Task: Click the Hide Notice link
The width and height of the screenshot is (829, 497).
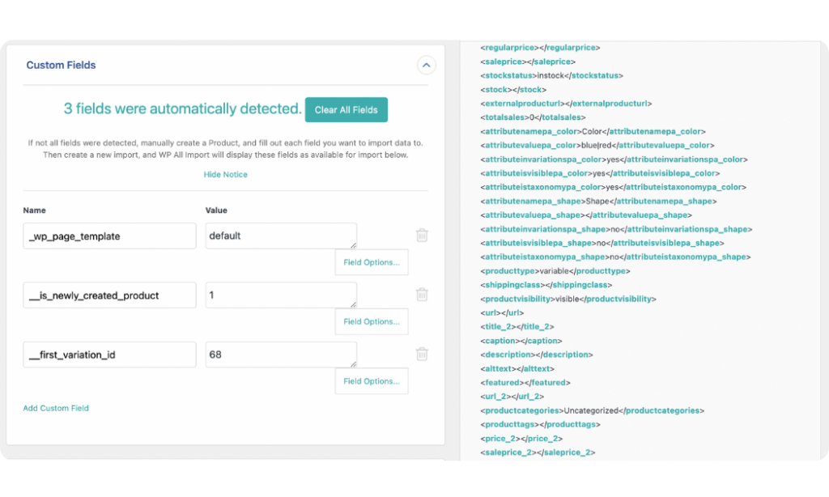Action: (225, 175)
